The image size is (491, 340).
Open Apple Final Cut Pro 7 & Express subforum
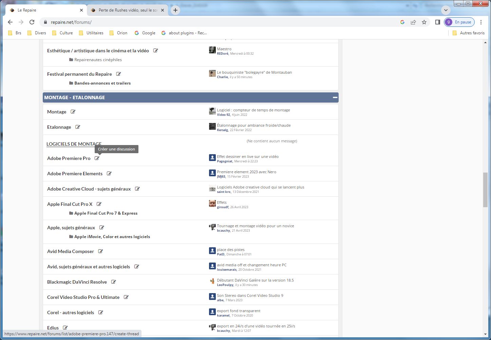point(106,213)
